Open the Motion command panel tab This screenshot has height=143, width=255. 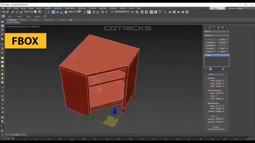pyautogui.click(x=218, y=27)
